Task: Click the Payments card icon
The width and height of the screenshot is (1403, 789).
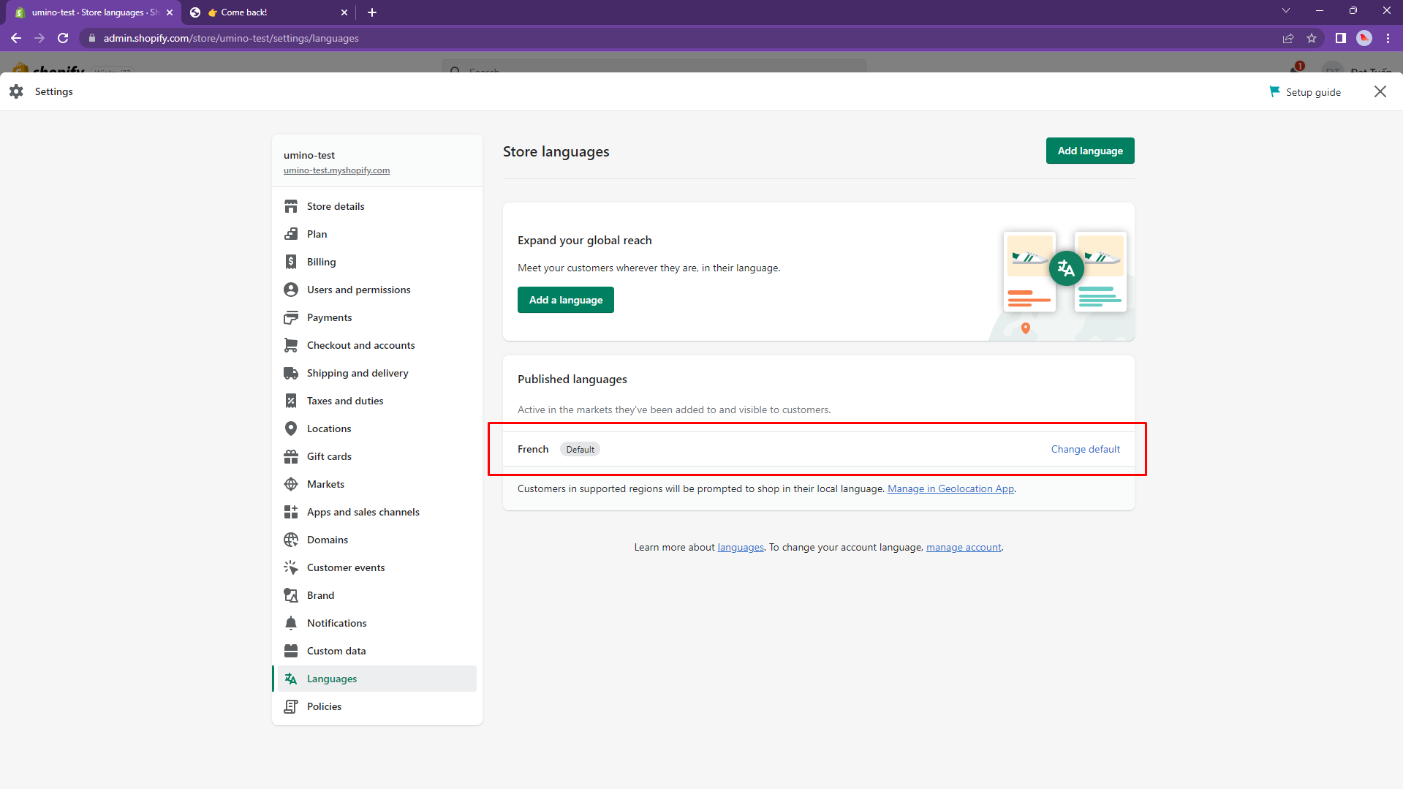Action: [x=291, y=317]
